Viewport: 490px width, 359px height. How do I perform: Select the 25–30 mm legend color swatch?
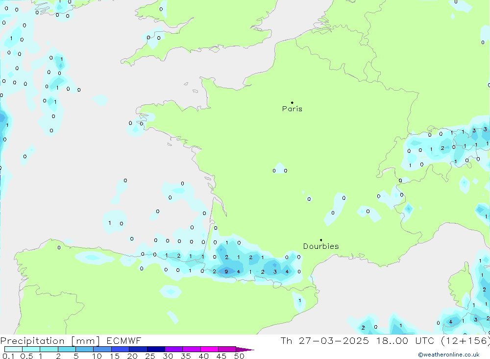(x=156, y=349)
